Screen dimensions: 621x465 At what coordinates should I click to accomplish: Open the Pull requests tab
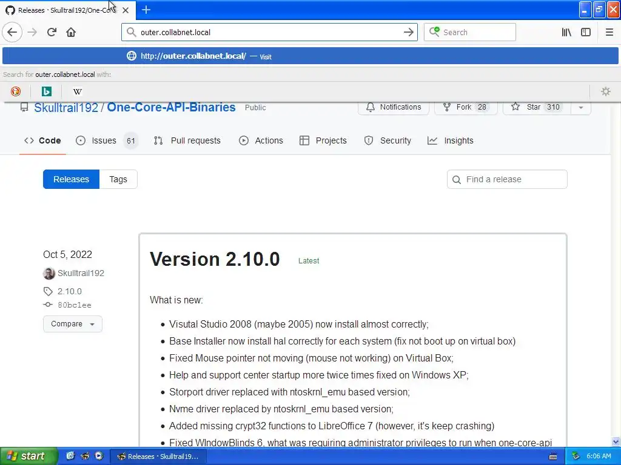coord(187,140)
